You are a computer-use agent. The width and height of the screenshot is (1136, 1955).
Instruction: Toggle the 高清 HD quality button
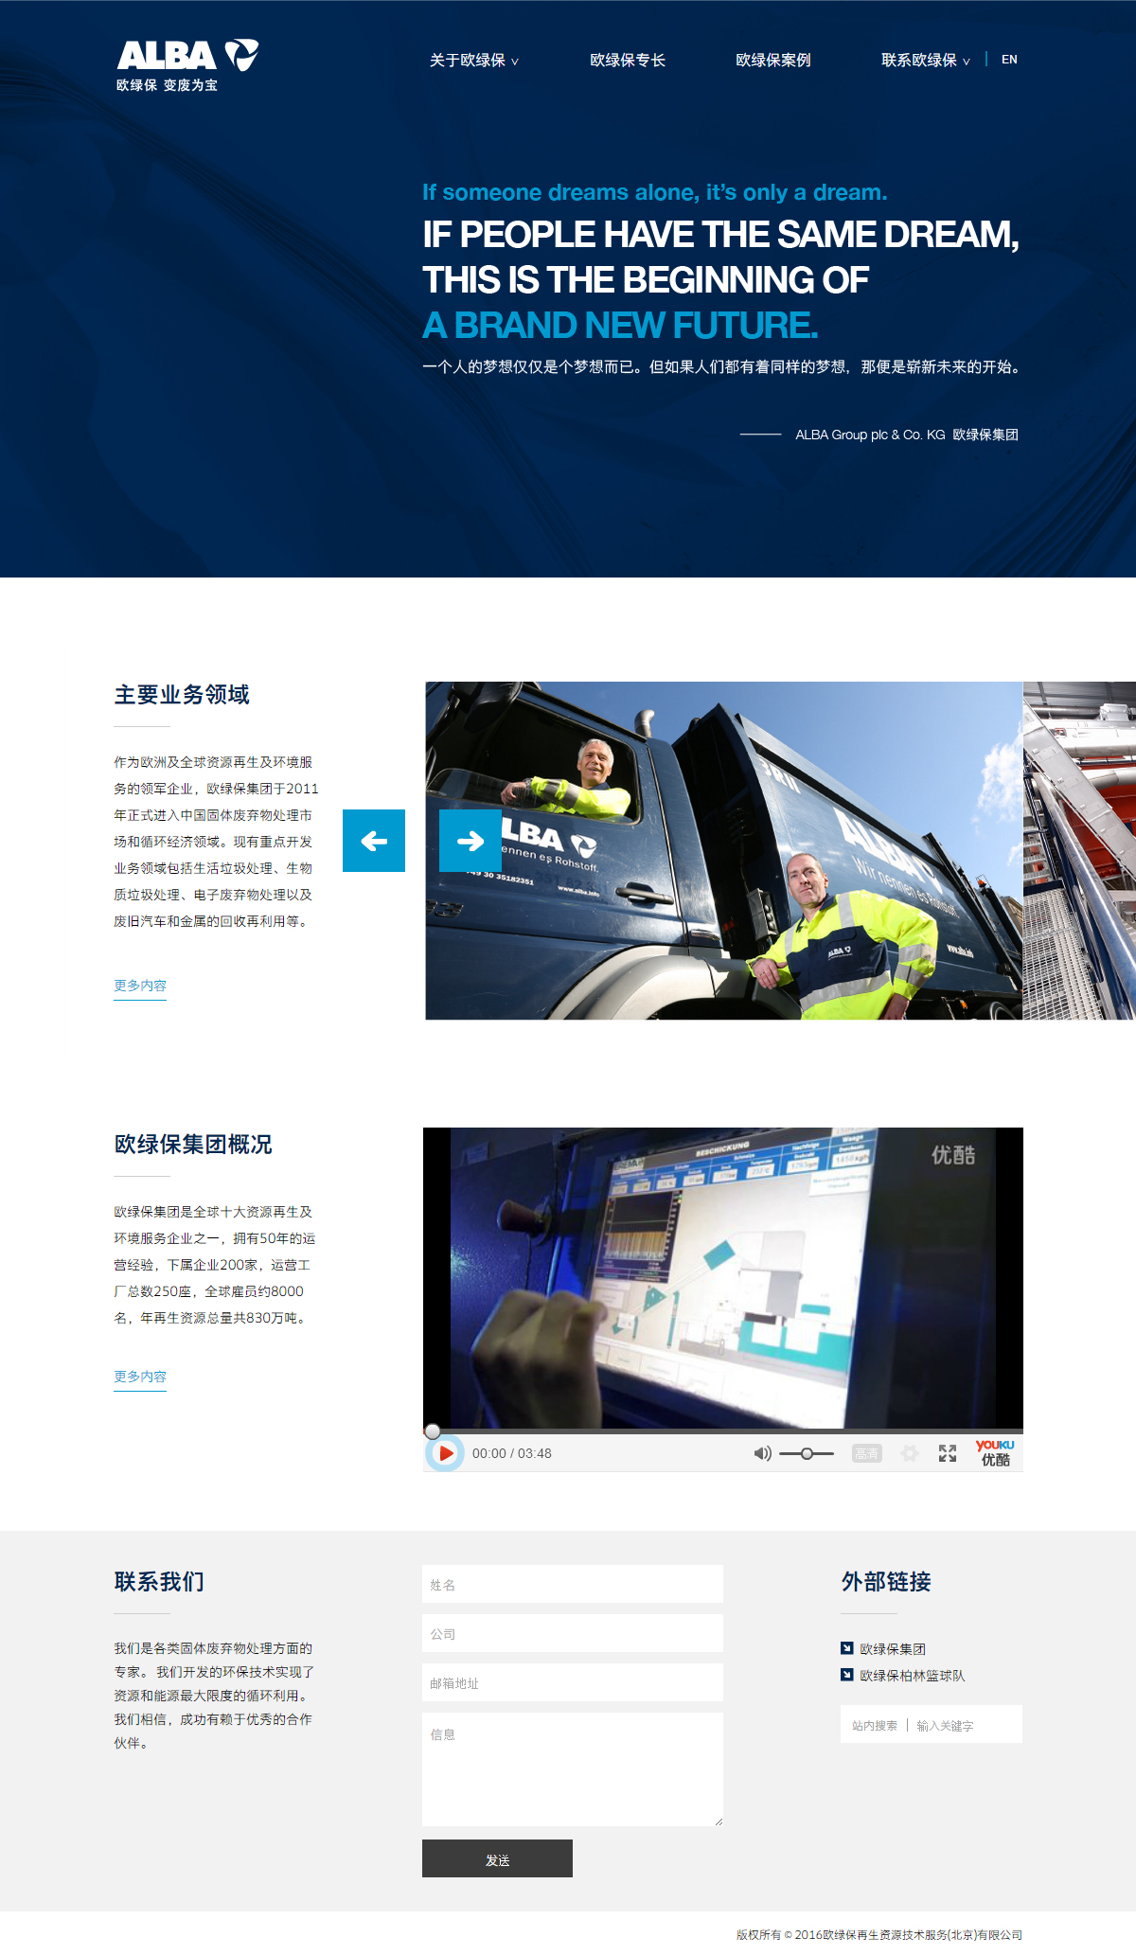coord(866,1453)
